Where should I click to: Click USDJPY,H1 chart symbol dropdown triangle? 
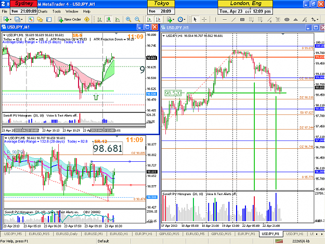click(x=164, y=36)
